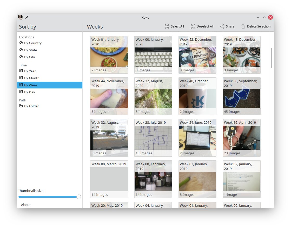Maximize the Koko window with the up chevron
Viewport: 291px width, 228px height.
[x=264, y=17]
